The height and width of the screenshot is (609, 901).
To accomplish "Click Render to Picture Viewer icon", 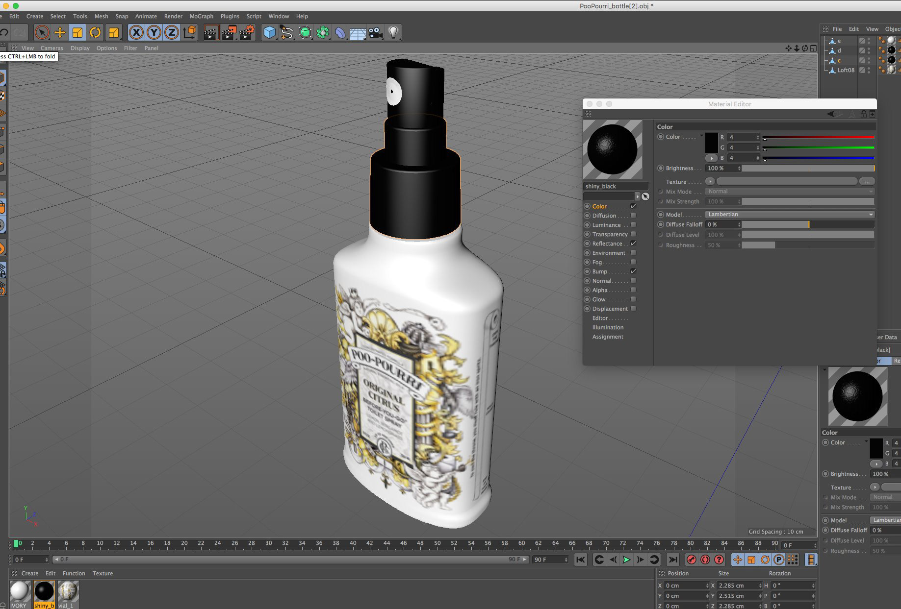I will coord(229,33).
